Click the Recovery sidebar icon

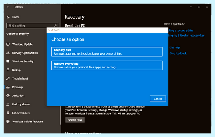8,87
